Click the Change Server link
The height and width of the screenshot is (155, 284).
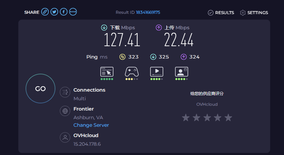91,125
